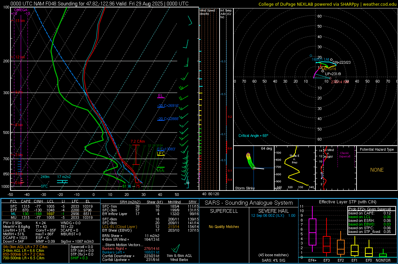Click the 64 deg slinky tilt value

click(x=266, y=148)
